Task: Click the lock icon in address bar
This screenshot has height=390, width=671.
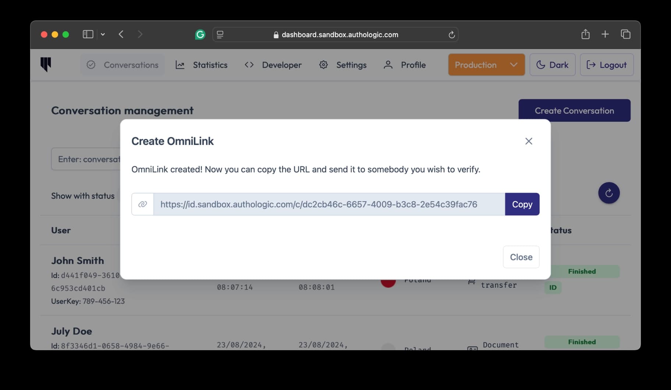Action: pyautogui.click(x=276, y=35)
